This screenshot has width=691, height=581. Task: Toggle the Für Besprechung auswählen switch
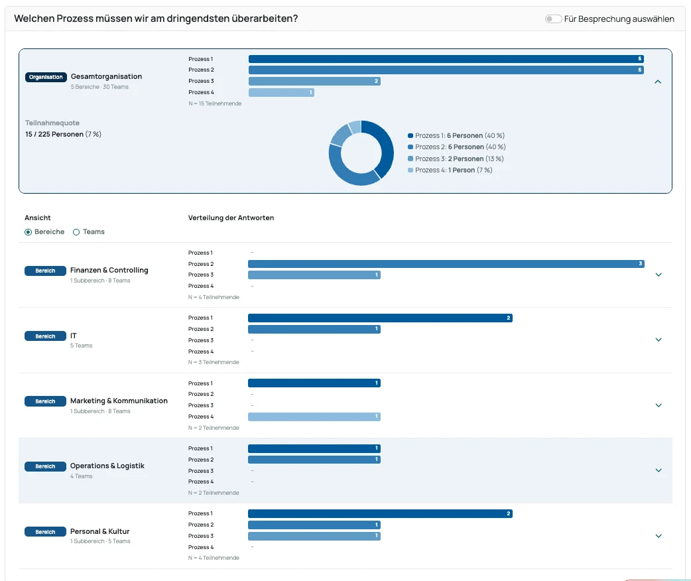pyautogui.click(x=553, y=19)
